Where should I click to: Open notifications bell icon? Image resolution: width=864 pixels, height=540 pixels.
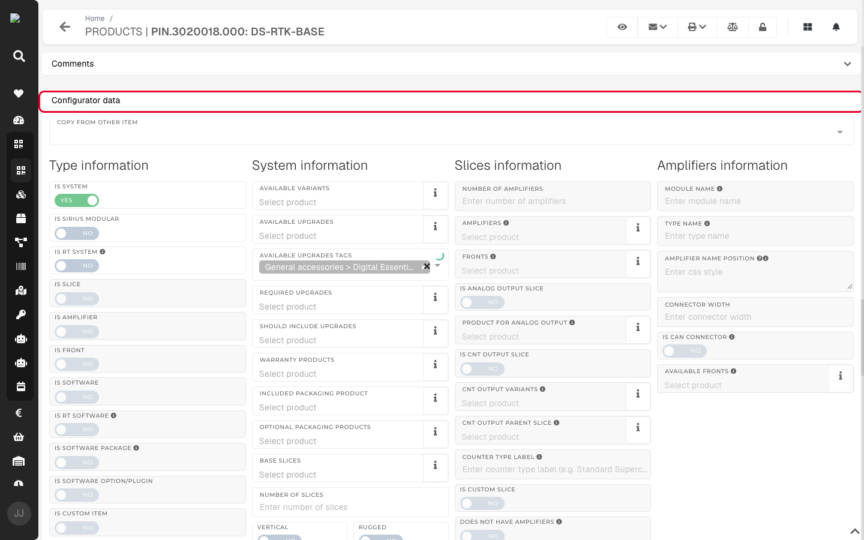[x=836, y=27]
